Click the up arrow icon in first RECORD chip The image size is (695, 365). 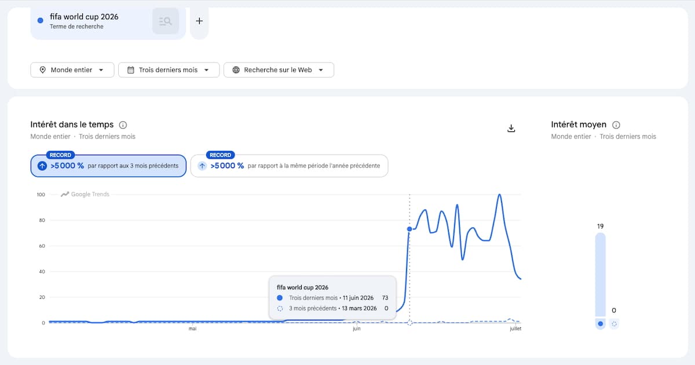pos(42,166)
